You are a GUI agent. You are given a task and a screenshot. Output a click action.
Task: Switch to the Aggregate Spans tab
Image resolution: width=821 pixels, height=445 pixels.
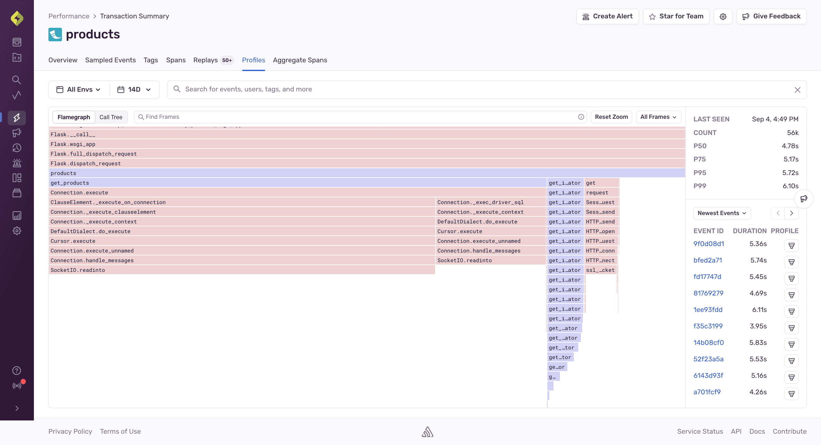300,60
